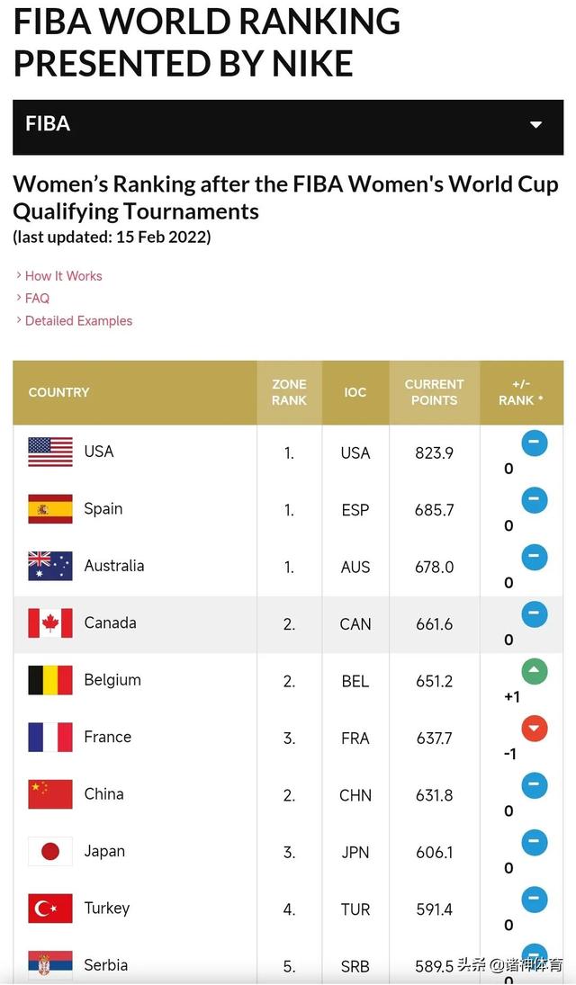Image resolution: width=576 pixels, height=985 pixels.
Task: Open the FIBA dropdown arrow
Action: tap(536, 125)
